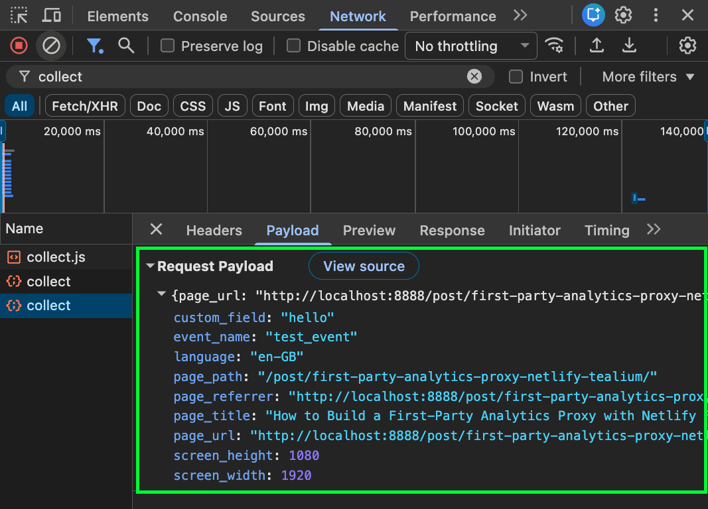Enable the Disable cache checkbox
This screenshot has height=509, width=708.
pos(293,46)
